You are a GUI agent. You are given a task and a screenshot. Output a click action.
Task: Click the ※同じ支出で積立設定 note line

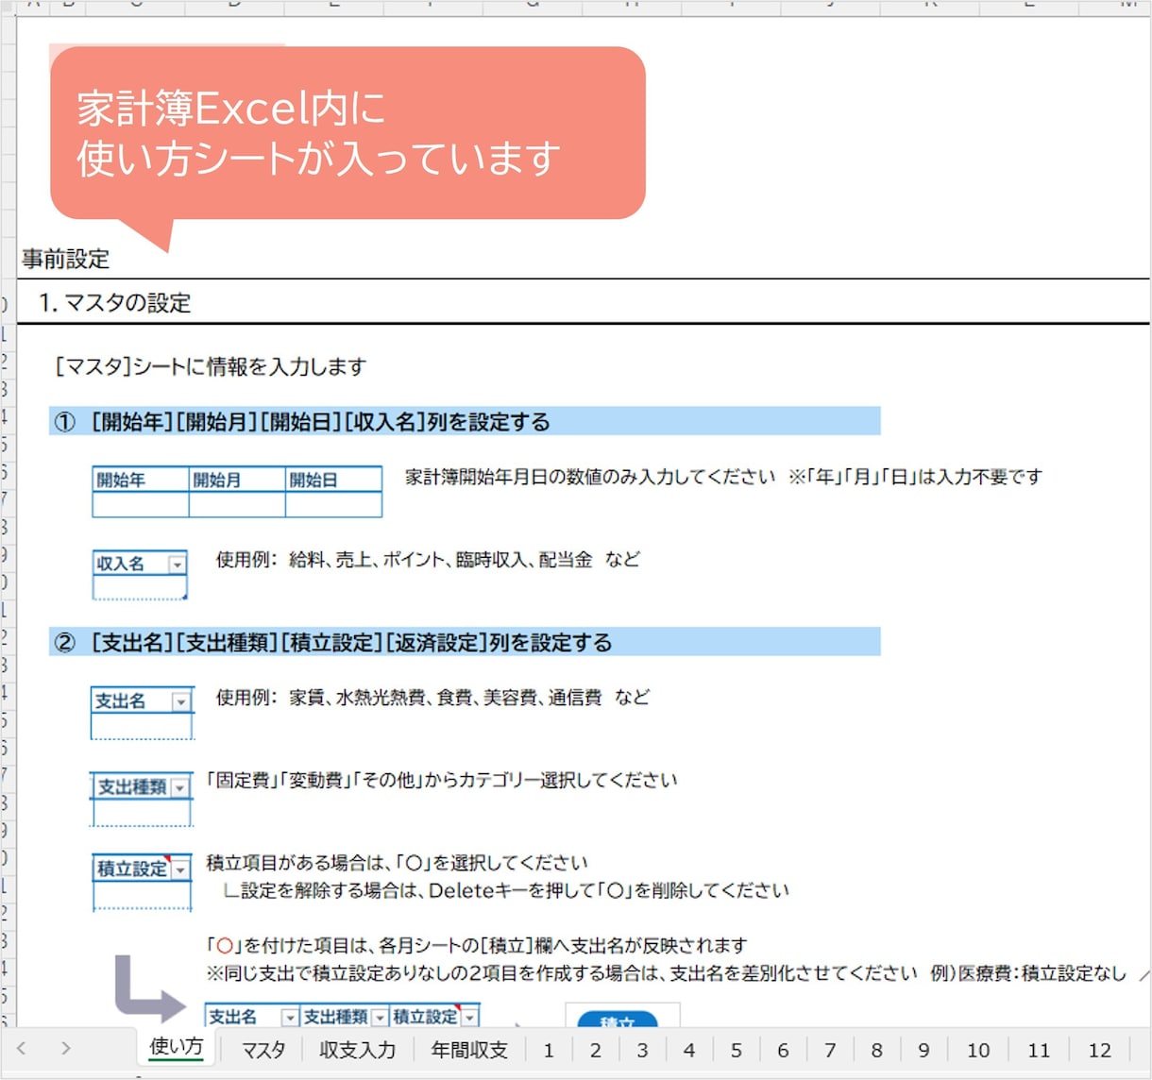tap(667, 972)
